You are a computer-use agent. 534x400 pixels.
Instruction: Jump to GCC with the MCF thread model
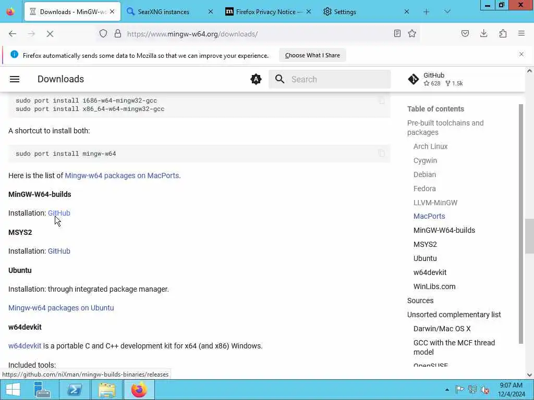coord(454,347)
